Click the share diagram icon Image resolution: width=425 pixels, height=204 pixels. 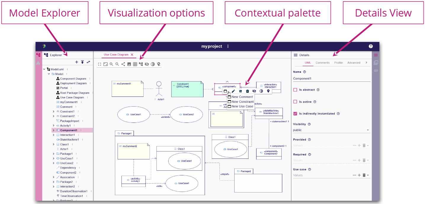(x=123, y=64)
